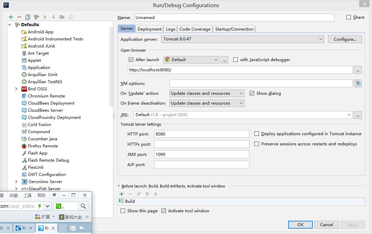Open On frame deactivation dropdown

click(x=207, y=103)
